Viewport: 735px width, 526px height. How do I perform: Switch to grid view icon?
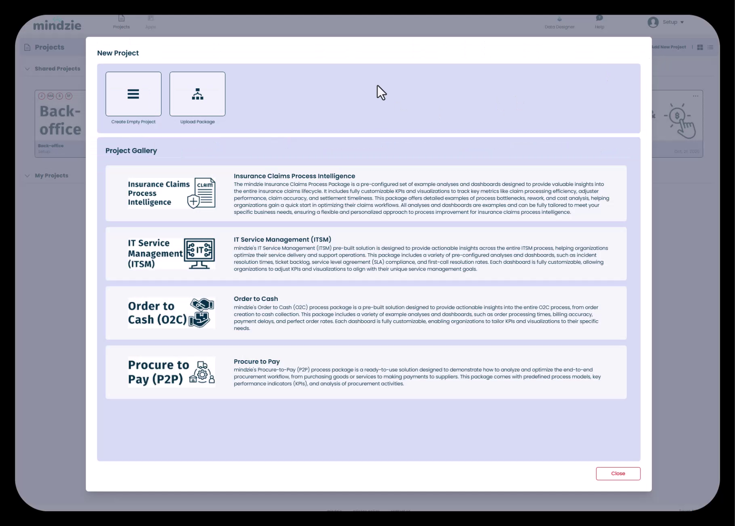[x=700, y=47]
